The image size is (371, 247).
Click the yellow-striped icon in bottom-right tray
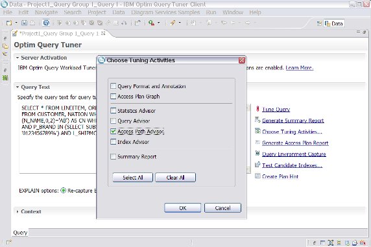pos(339,242)
